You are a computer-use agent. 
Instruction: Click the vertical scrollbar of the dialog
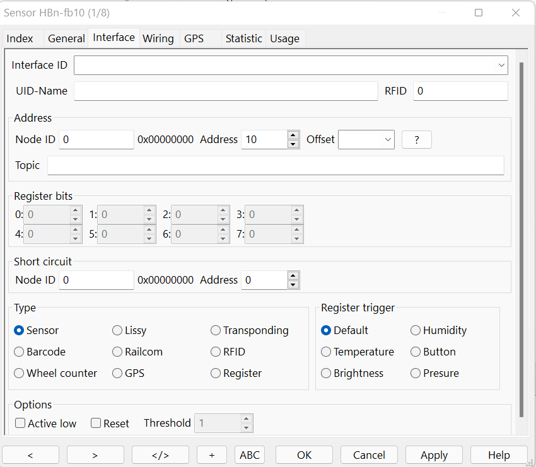[x=521, y=239]
